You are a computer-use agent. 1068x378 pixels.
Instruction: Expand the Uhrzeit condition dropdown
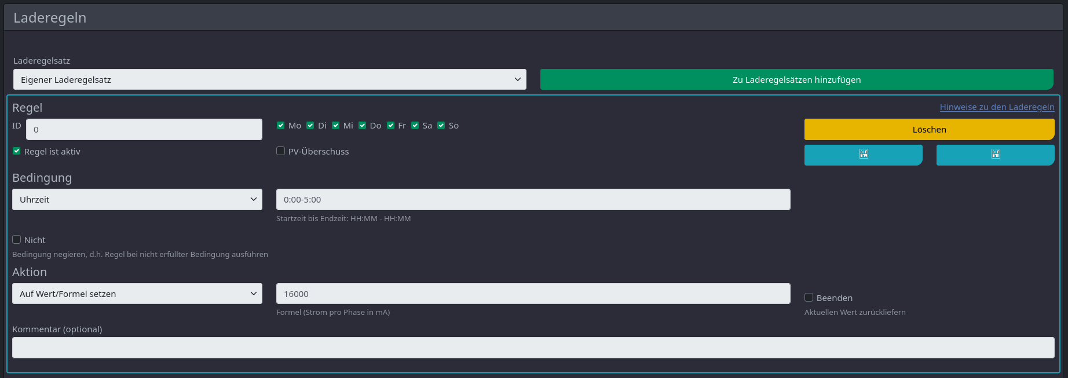point(137,199)
